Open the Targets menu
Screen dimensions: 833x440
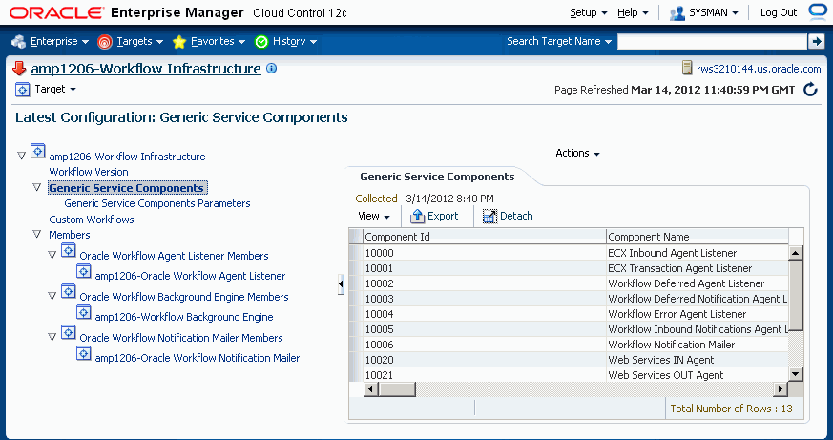(x=139, y=41)
